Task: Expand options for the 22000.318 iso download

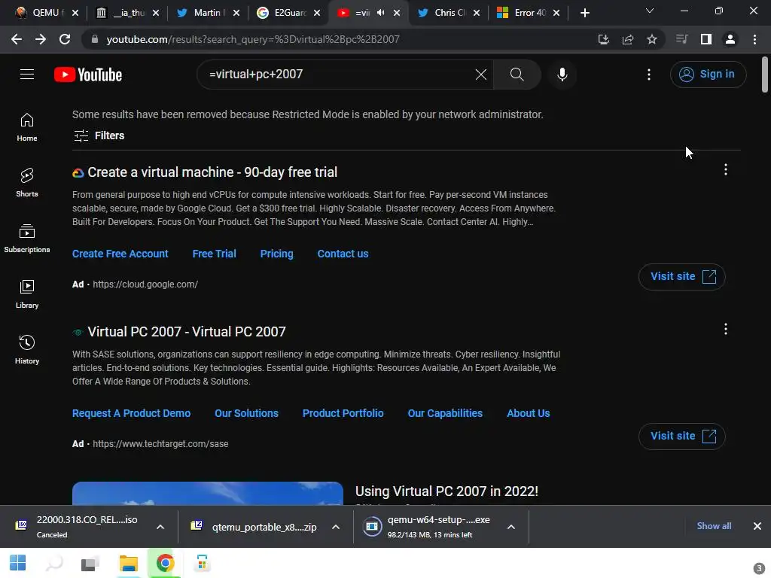Action: [x=160, y=527]
